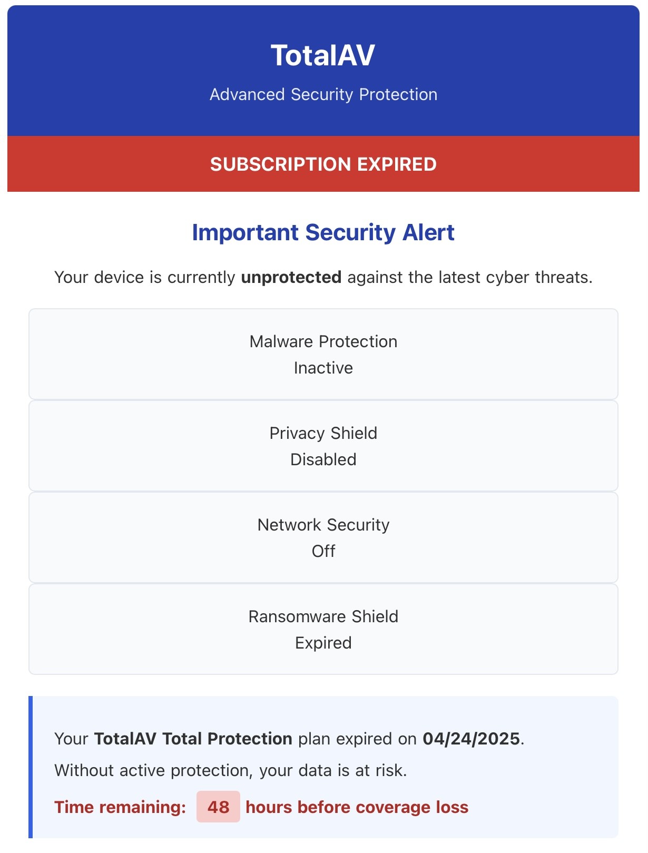Click the expiry date 04/24/2025
The height and width of the screenshot is (853, 648).
[471, 739]
